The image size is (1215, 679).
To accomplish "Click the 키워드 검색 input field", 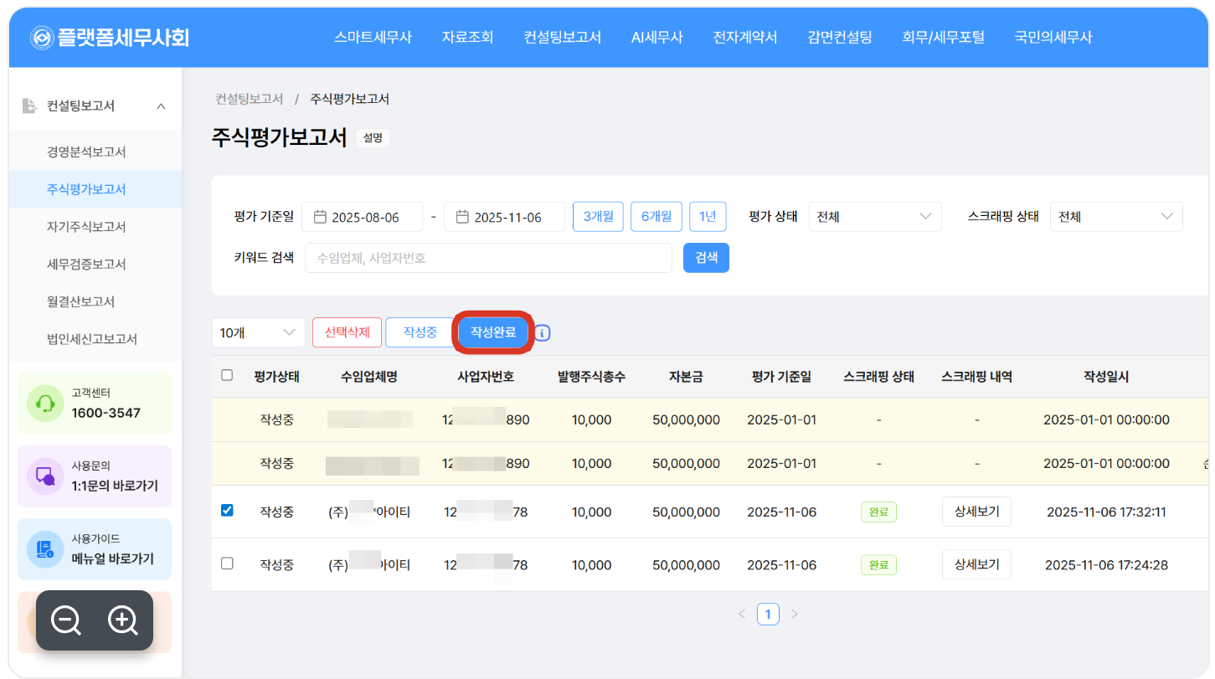I will pos(488,258).
